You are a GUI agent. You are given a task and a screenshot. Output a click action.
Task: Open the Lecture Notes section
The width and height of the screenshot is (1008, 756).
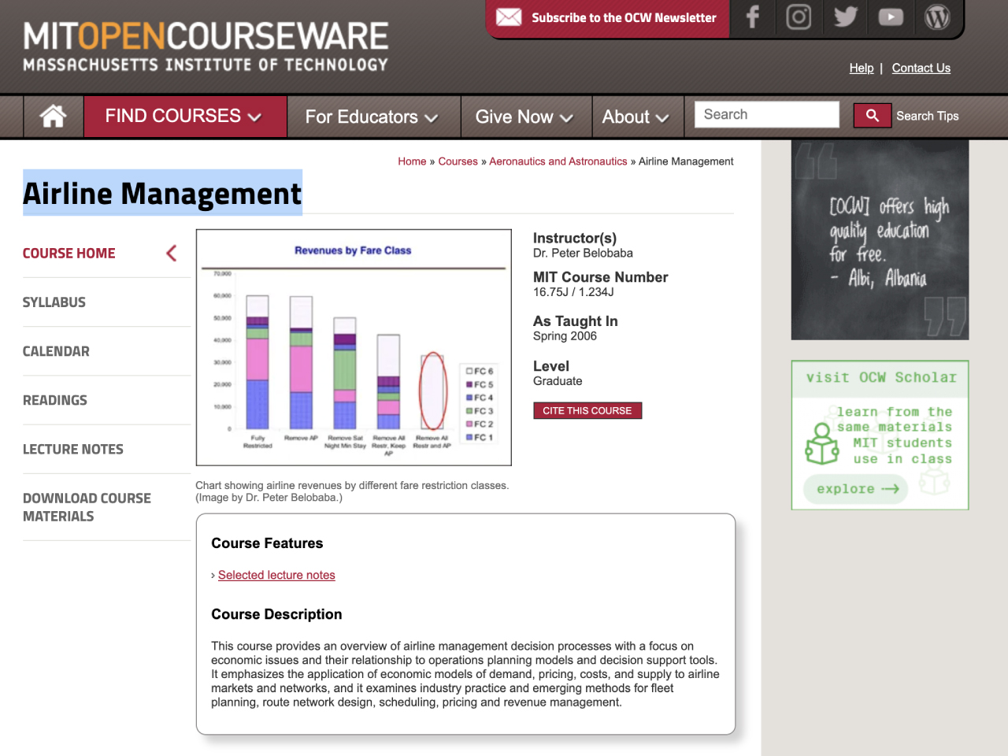73,449
